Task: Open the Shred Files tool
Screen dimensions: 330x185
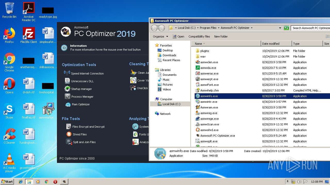Action: tap(77, 134)
